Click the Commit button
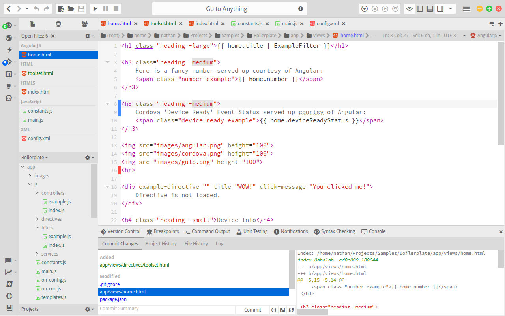This screenshot has height=316, width=505. 252,310
